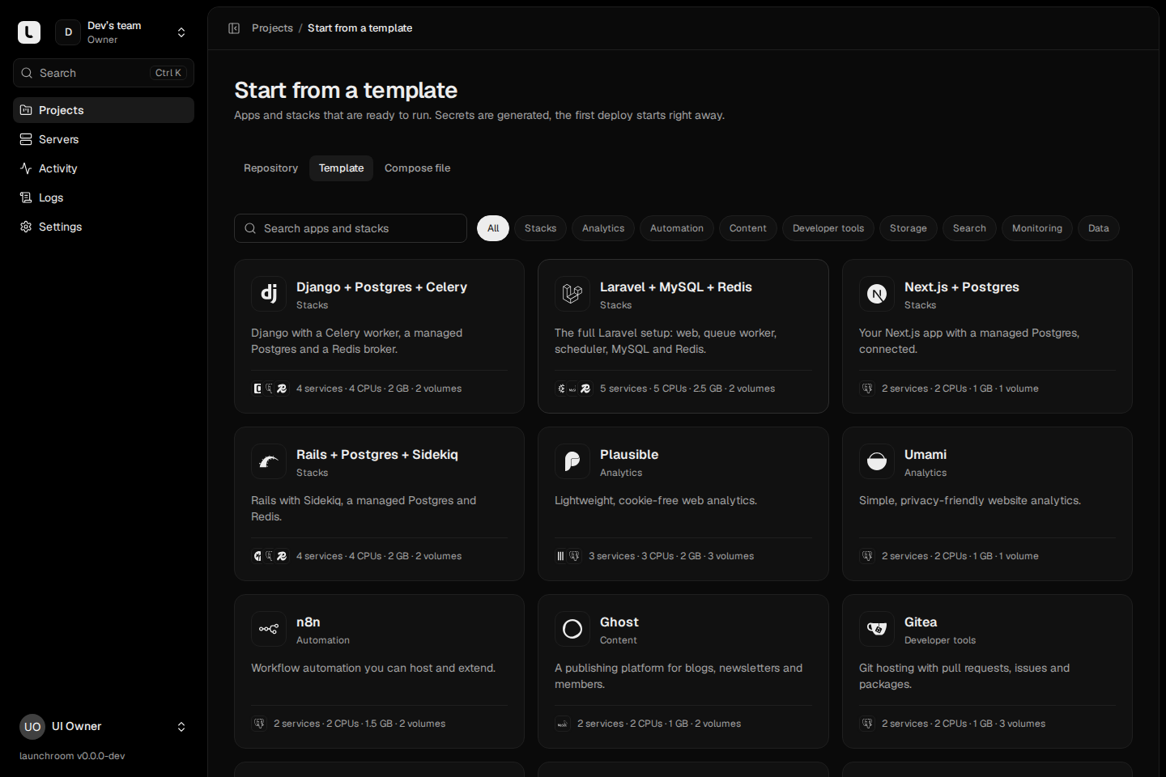Filter templates by Monitoring
Viewport: 1166px width, 777px height.
point(1037,228)
